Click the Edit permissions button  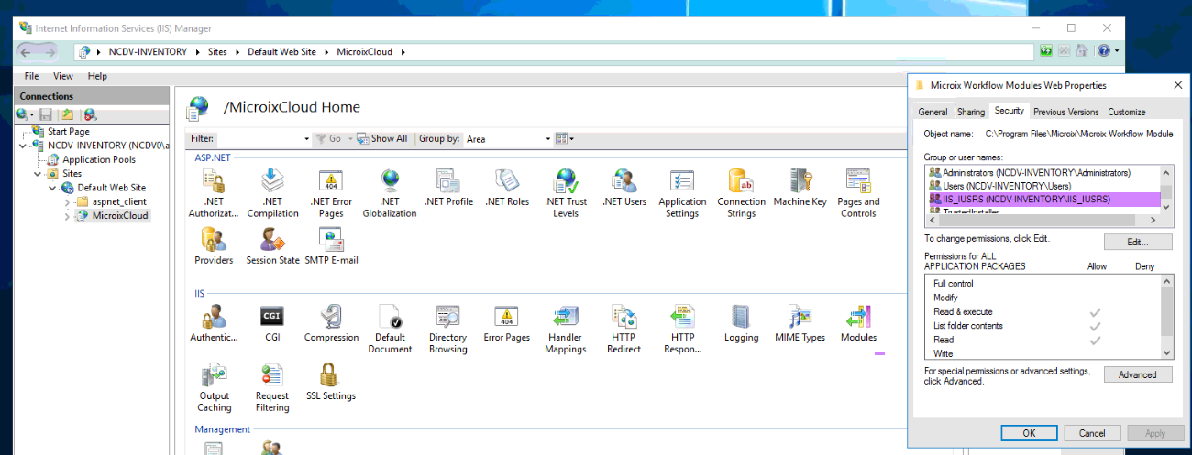tap(1137, 243)
